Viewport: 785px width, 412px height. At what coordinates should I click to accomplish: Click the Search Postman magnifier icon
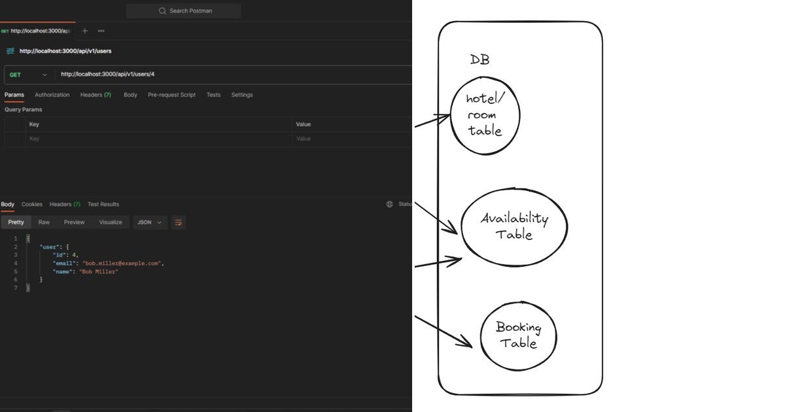(x=162, y=10)
